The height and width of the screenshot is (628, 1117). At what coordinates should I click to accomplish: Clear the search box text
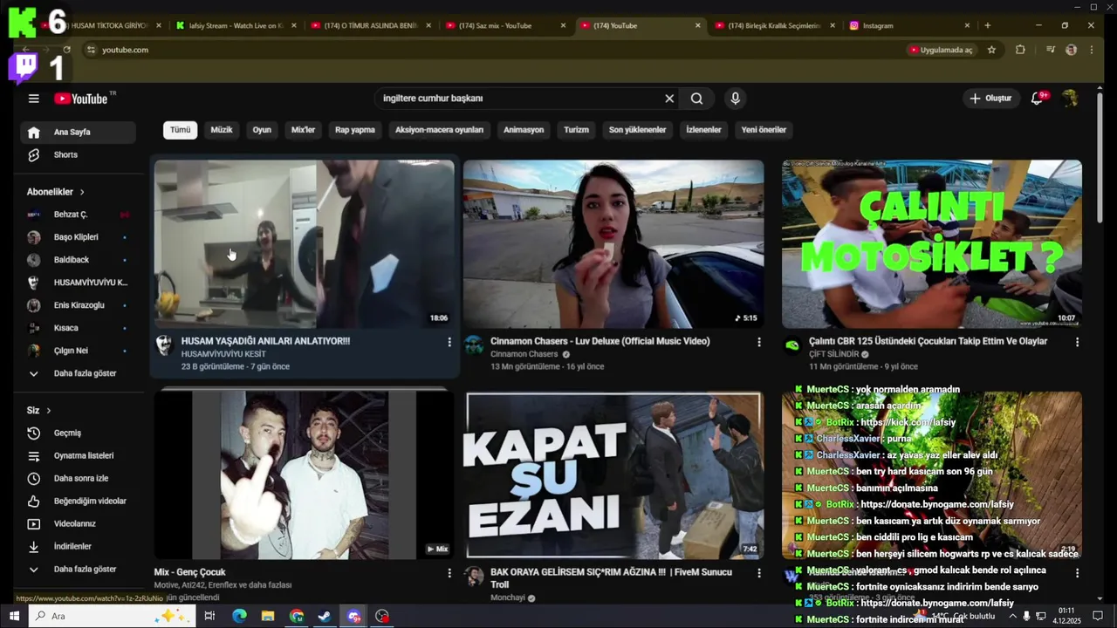pos(669,99)
